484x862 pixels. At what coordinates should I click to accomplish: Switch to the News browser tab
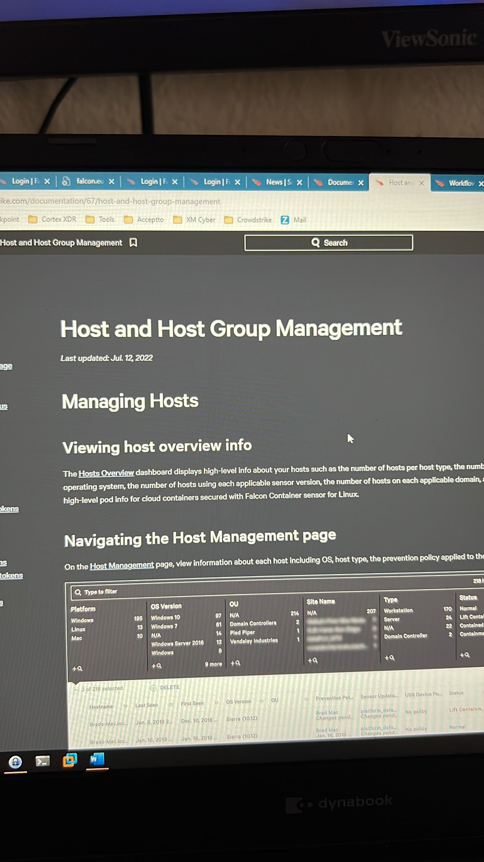tap(276, 182)
